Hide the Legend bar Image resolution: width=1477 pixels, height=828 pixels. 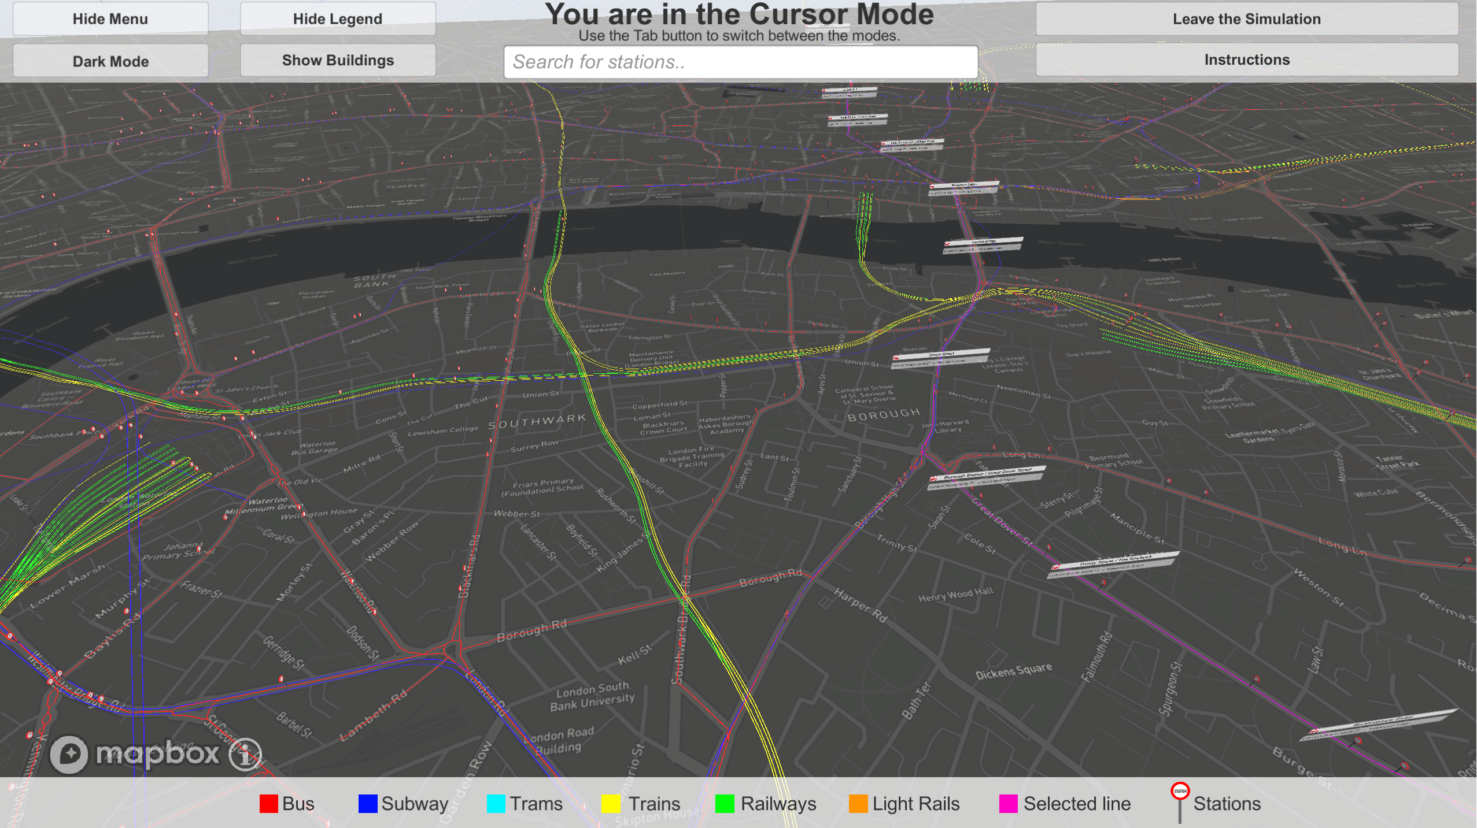[x=338, y=18]
